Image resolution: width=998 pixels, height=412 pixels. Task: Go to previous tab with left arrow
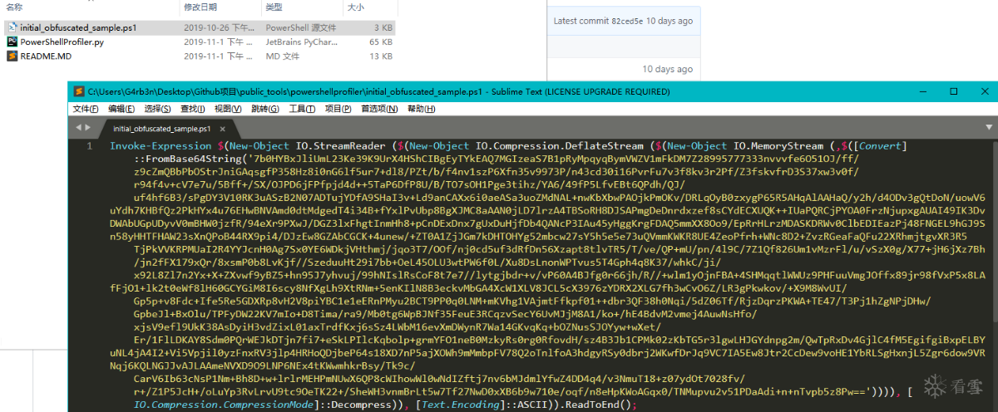79,128
